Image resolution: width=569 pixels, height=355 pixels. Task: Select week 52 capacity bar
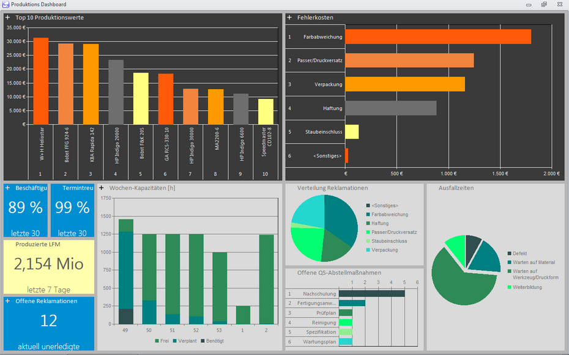click(x=196, y=279)
